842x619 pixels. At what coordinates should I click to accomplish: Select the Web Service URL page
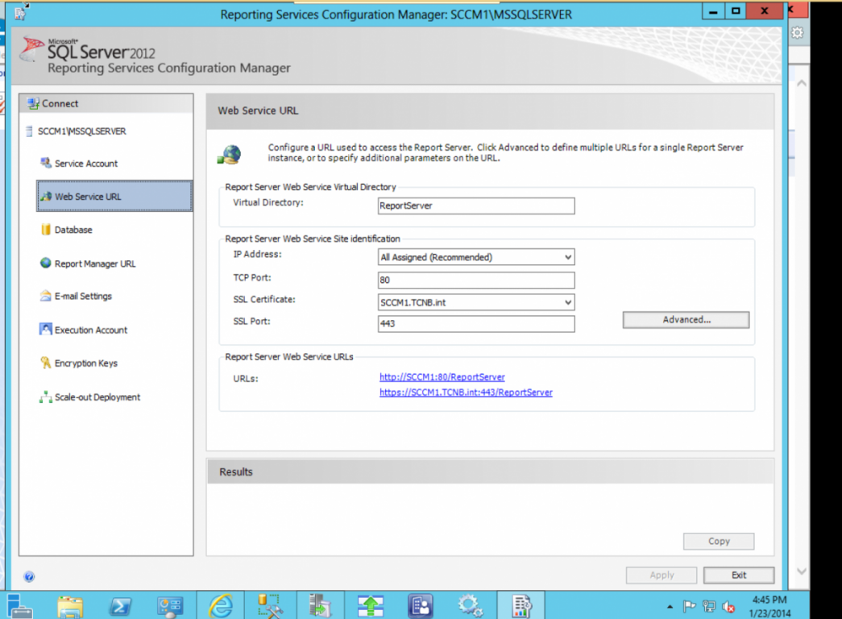click(x=114, y=196)
